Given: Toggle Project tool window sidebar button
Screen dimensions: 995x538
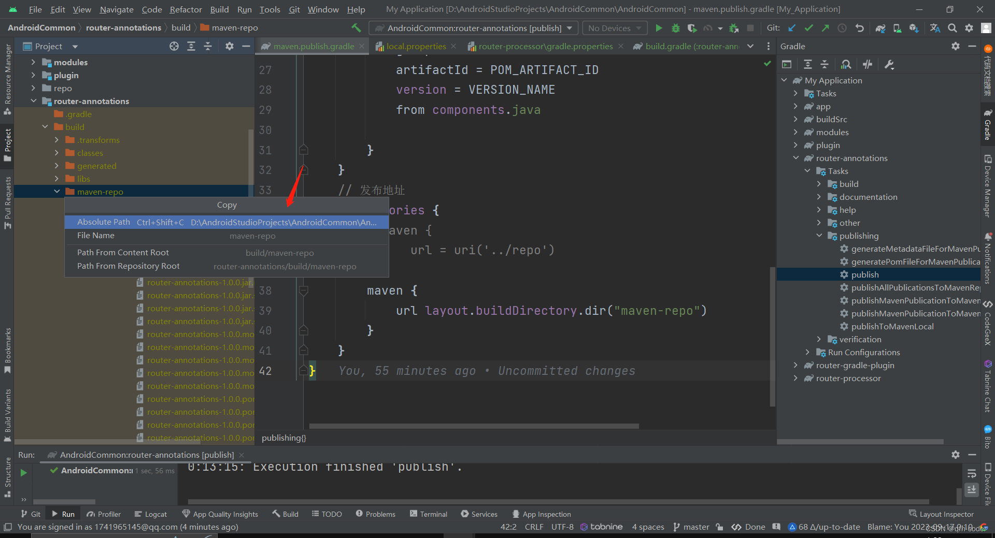Looking at the screenshot, I should [x=8, y=146].
